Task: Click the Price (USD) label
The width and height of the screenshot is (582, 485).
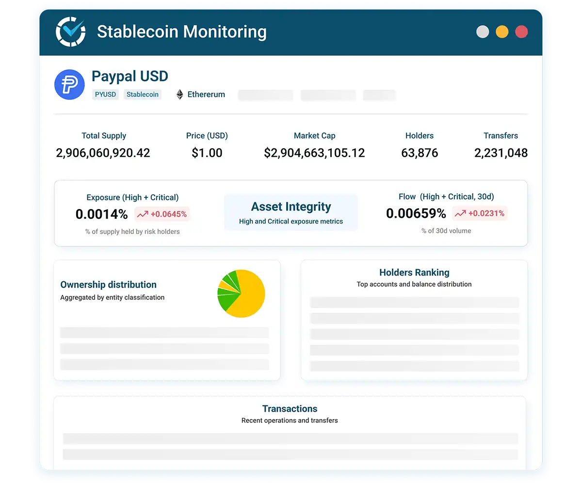Action: [207, 136]
